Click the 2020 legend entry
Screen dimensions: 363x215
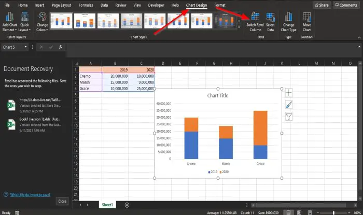[x=224, y=172]
